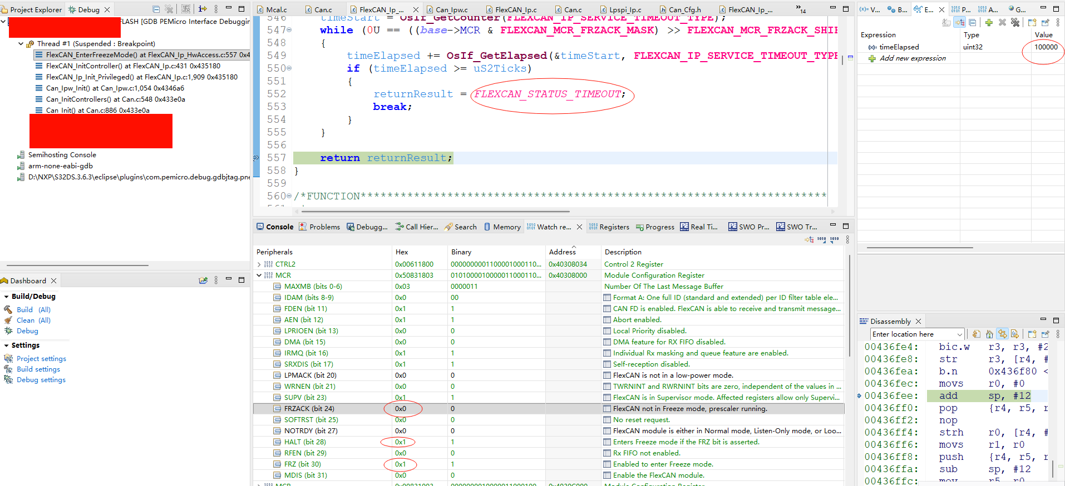Image resolution: width=1065 pixels, height=486 pixels.
Task: Collapse all in the Debug view toolbar
Action: (x=156, y=9)
